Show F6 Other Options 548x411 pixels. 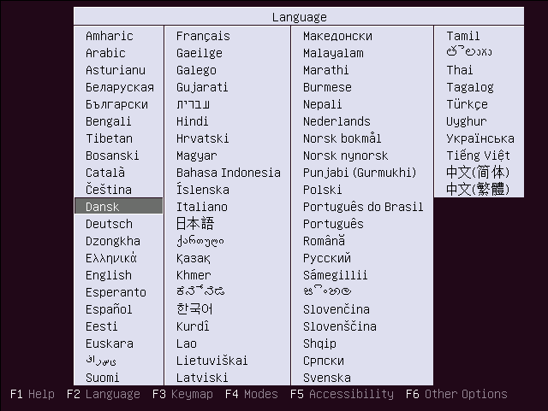click(x=456, y=394)
